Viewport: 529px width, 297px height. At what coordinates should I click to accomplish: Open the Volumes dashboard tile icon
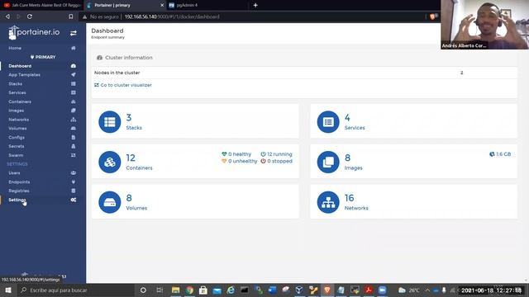pyautogui.click(x=110, y=202)
